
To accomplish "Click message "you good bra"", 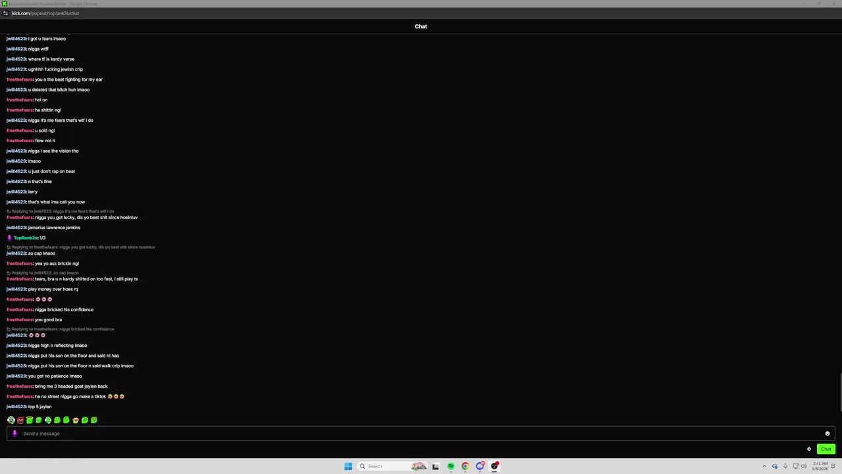I will tap(48, 320).
